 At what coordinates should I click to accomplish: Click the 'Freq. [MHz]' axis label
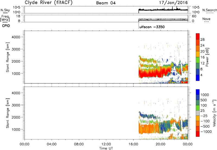pyautogui.click(x=5, y=18)
